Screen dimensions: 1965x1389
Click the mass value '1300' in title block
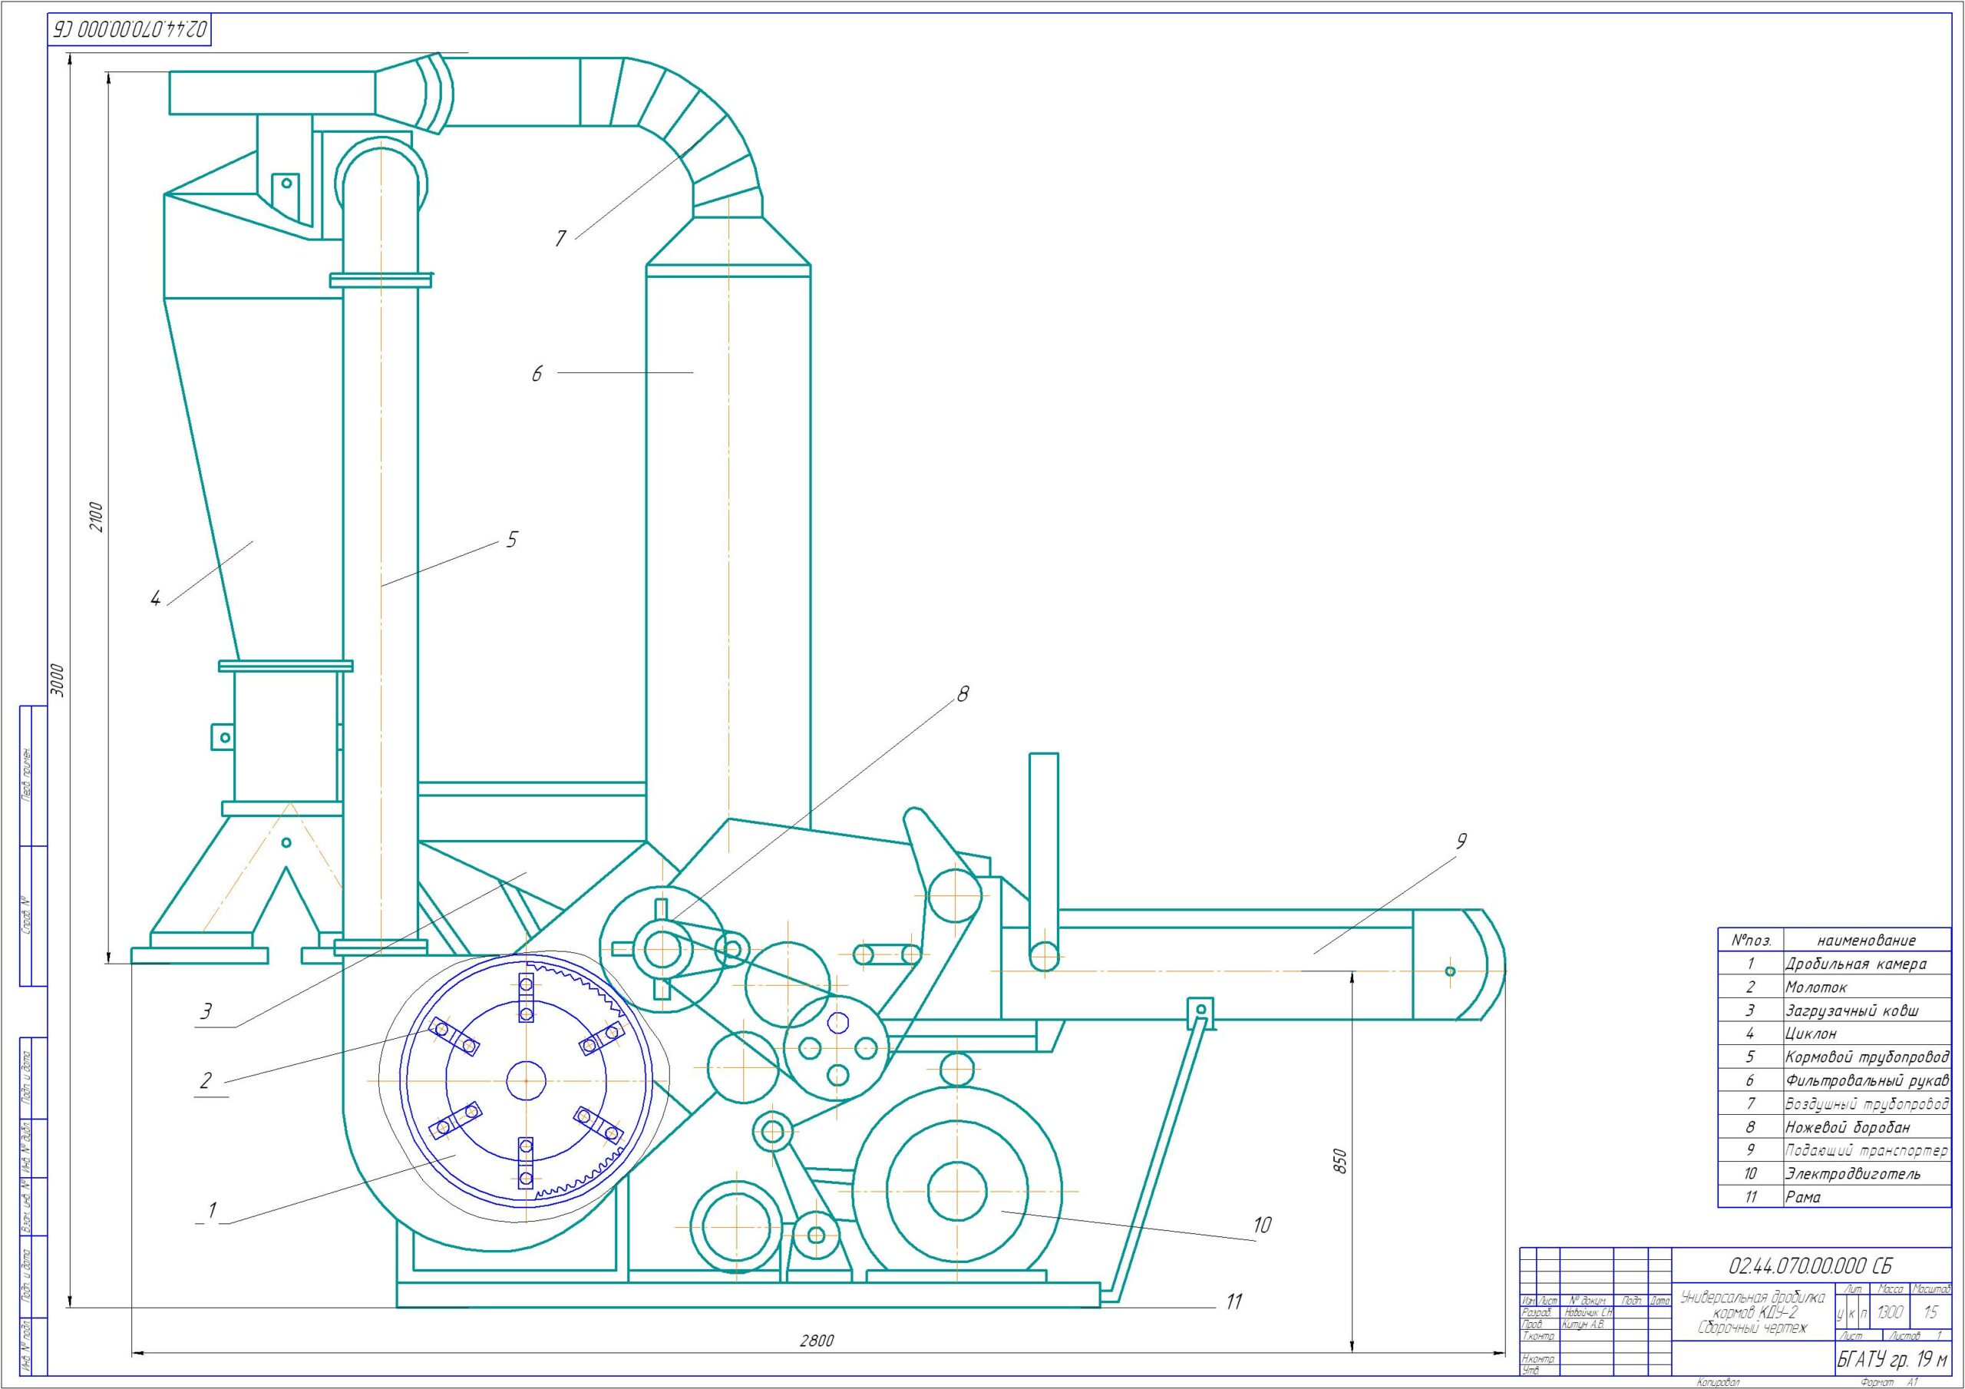coord(1890,1313)
